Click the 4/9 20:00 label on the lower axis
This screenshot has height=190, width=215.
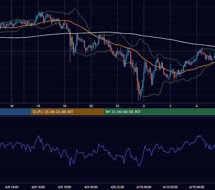click(x=91, y=187)
